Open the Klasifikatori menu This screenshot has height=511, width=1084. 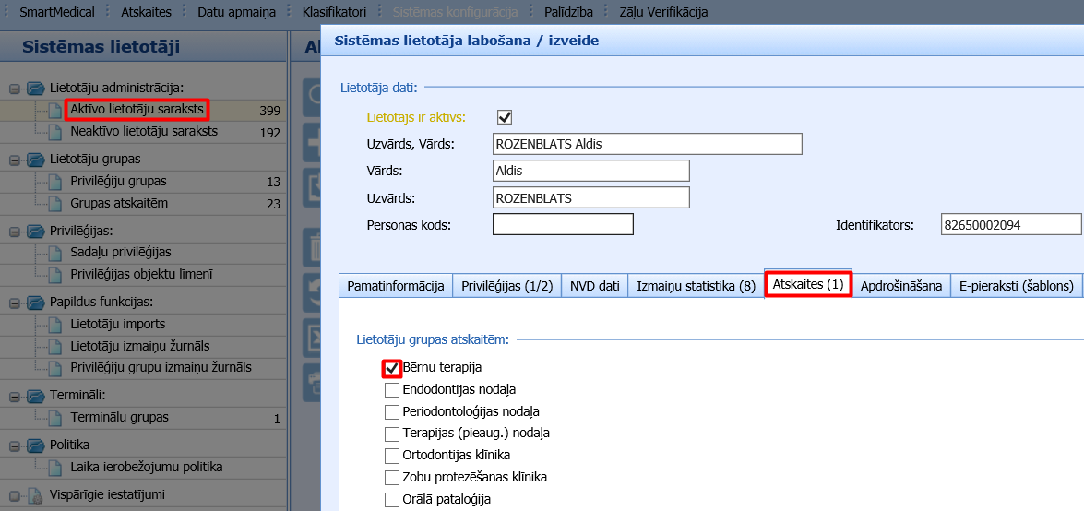335,12
